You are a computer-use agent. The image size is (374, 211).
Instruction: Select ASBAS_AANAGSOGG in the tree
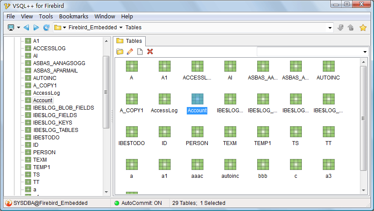point(59,63)
